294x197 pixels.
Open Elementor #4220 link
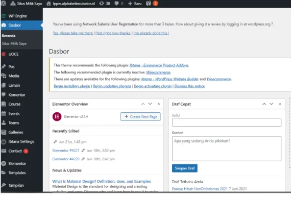click(x=66, y=159)
